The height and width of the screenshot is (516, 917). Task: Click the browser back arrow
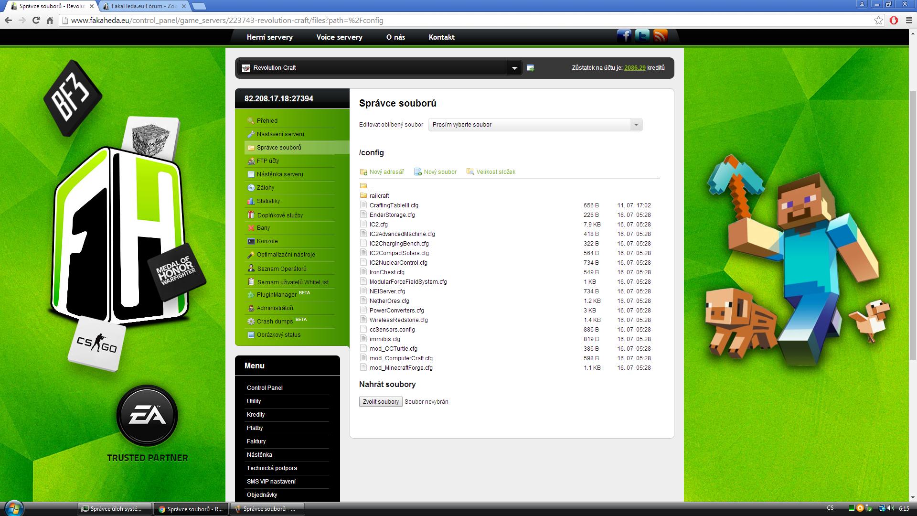pos(8,20)
